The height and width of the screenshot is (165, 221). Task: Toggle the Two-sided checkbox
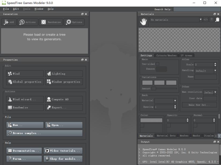[157, 64]
